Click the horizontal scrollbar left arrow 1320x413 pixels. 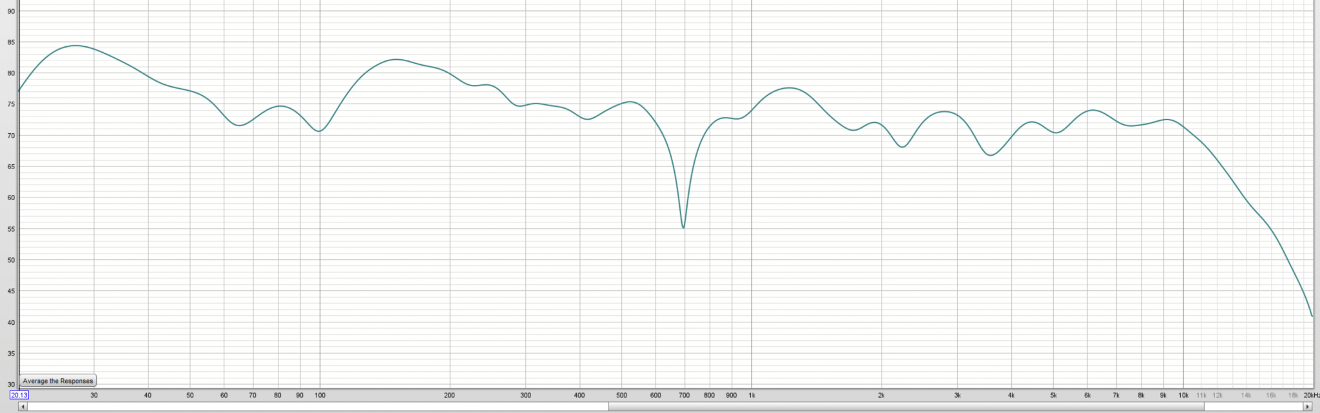(23, 407)
